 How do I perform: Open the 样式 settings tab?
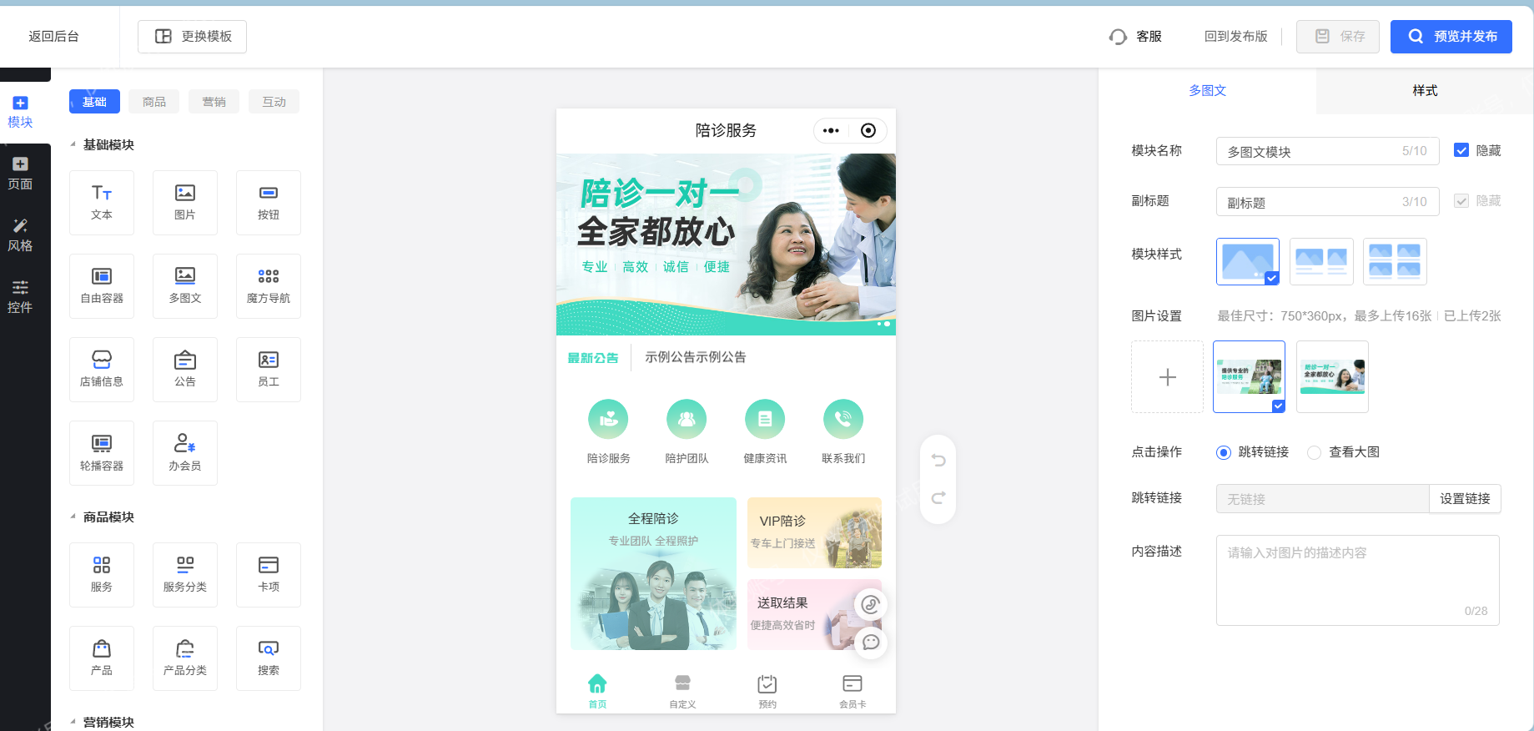1425,91
